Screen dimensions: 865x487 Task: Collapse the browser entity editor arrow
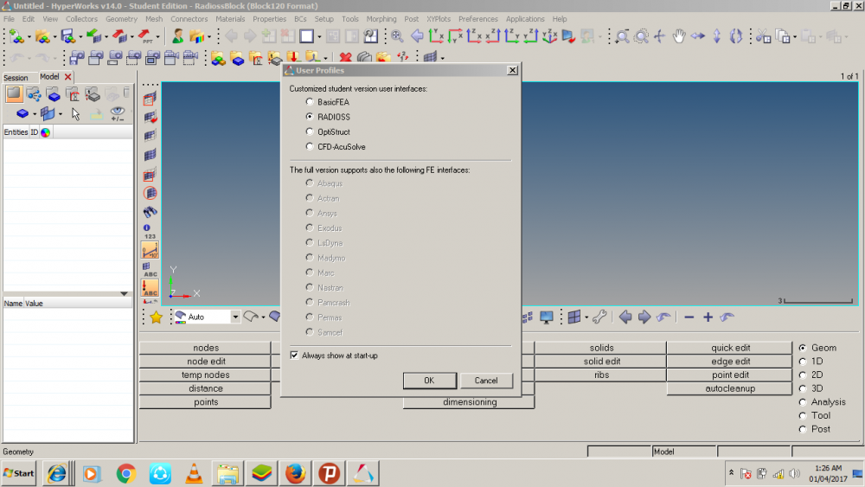(124, 293)
